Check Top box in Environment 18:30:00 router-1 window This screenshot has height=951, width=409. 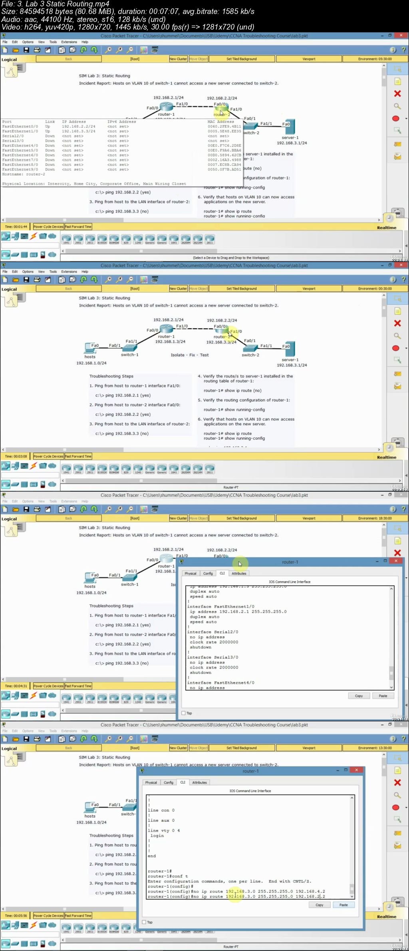coord(184,713)
